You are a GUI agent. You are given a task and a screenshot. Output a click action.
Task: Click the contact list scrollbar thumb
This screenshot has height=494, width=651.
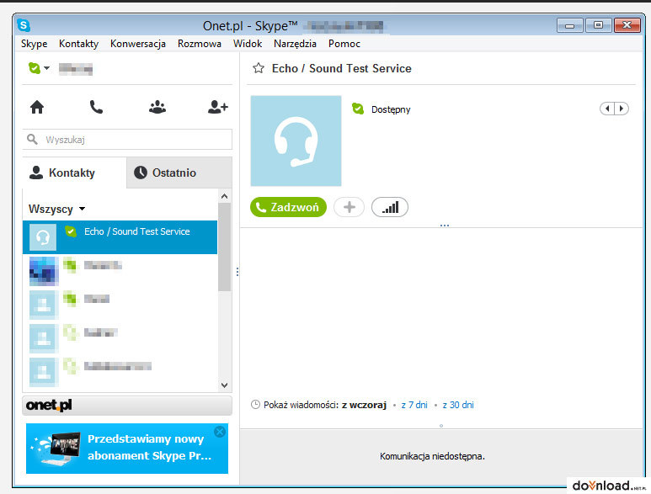224,247
